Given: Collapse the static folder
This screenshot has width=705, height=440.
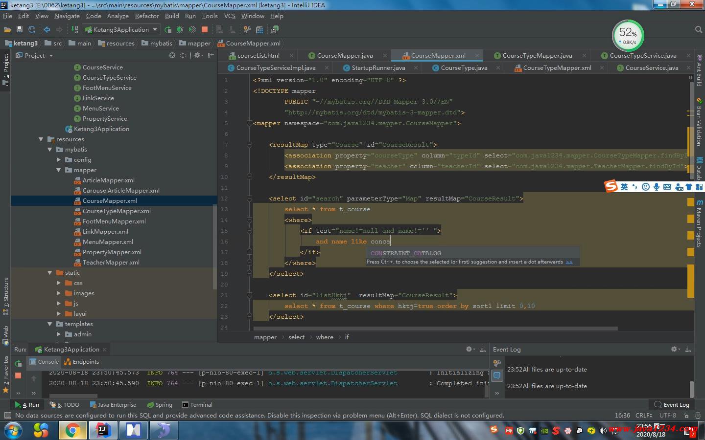Looking at the screenshot, I should click(50, 273).
